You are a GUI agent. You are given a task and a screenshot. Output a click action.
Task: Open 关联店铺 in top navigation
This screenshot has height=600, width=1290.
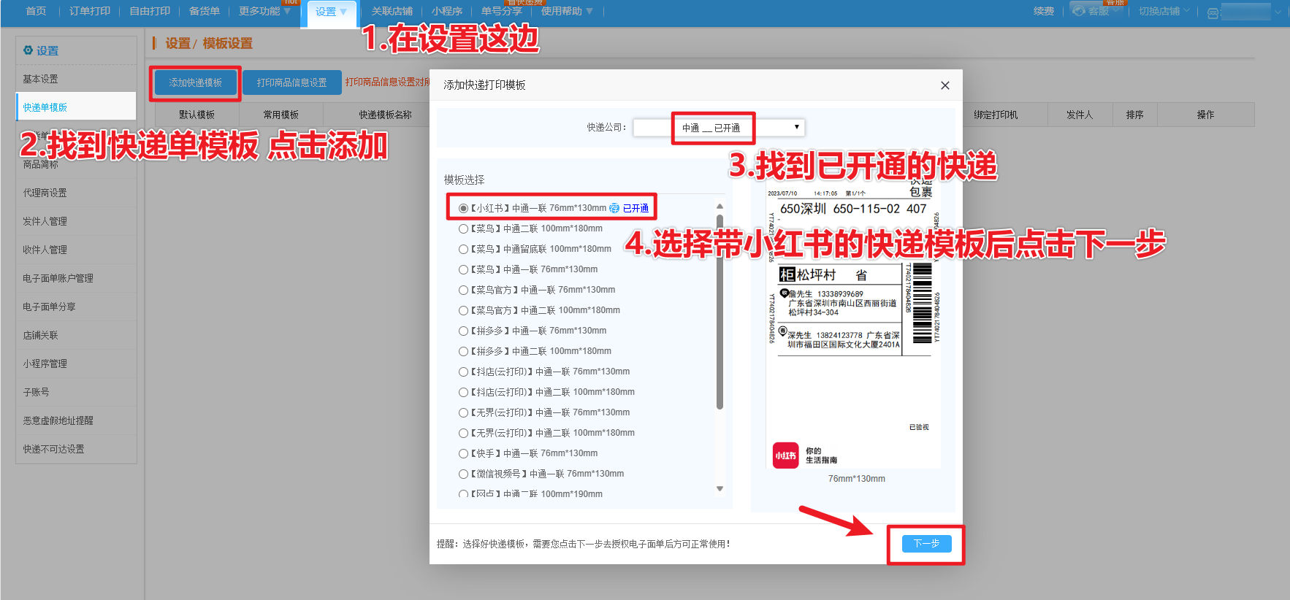point(392,11)
